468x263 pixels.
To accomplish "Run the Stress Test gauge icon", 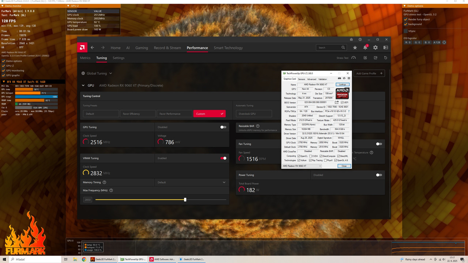I will tap(354, 58).
